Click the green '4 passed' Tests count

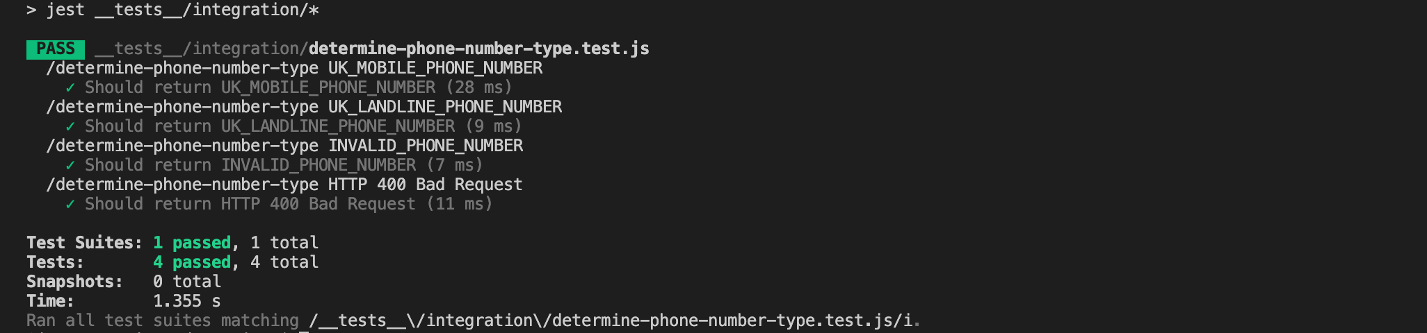pos(192,262)
